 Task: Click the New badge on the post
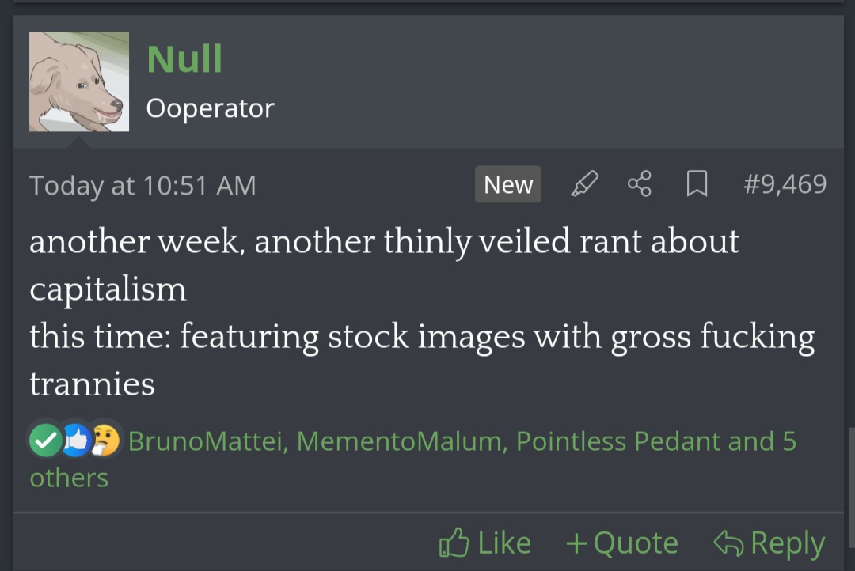(508, 184)
